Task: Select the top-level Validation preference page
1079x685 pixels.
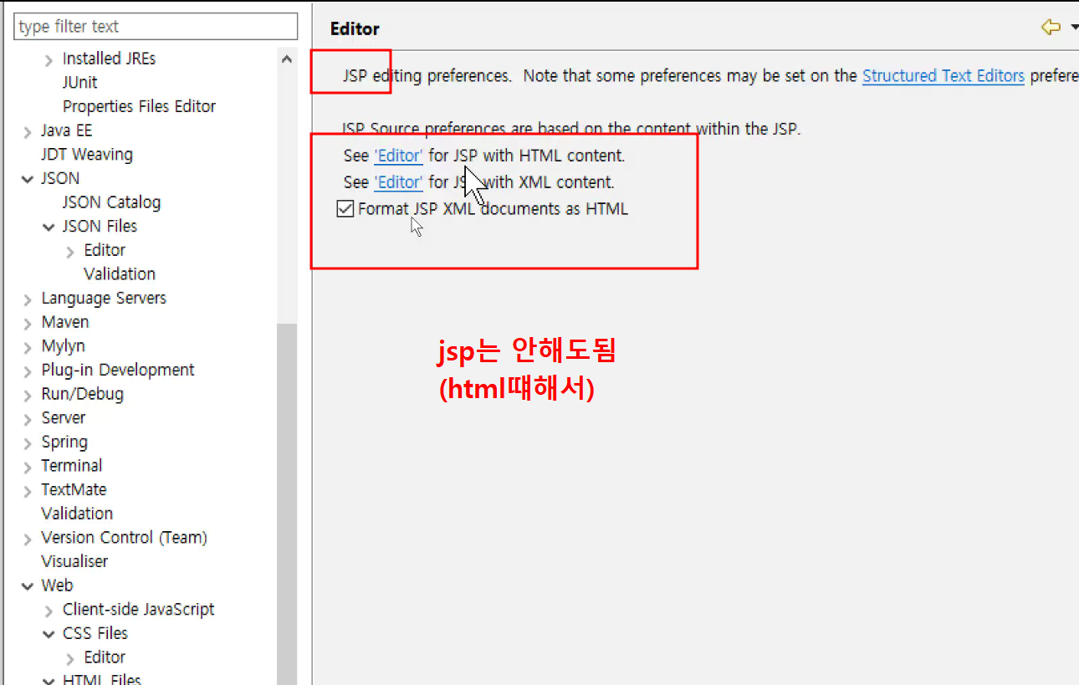Action: pos(77,514)
